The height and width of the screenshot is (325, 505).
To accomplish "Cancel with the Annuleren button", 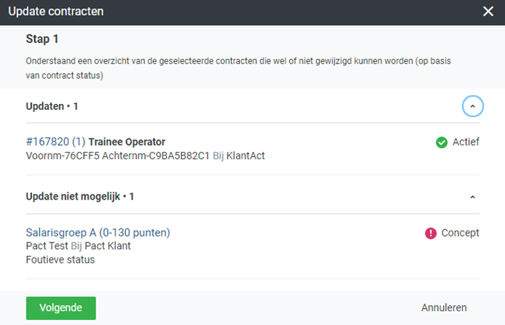I will click(444, 308).
